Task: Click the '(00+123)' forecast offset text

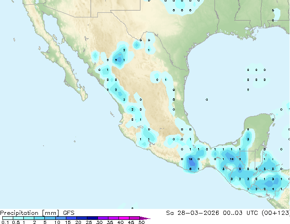Action: pos(276,213)
